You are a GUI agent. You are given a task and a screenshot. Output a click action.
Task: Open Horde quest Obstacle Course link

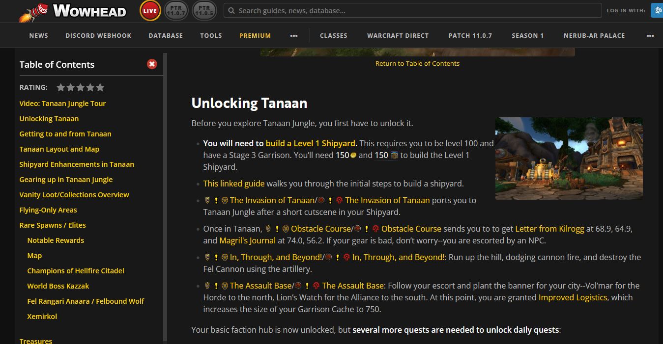coord(411,229)
